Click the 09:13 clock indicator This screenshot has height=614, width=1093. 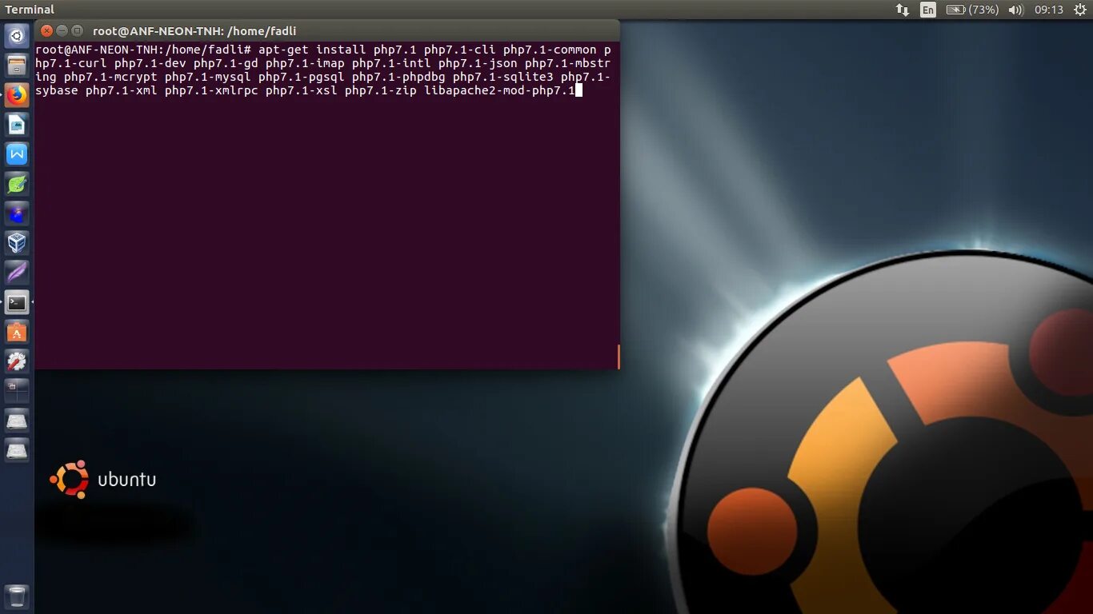1049,10
